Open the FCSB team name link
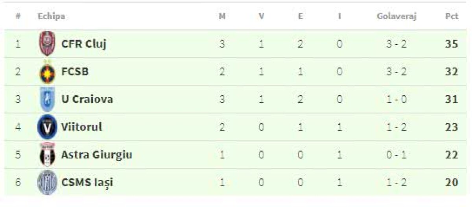 75,72
